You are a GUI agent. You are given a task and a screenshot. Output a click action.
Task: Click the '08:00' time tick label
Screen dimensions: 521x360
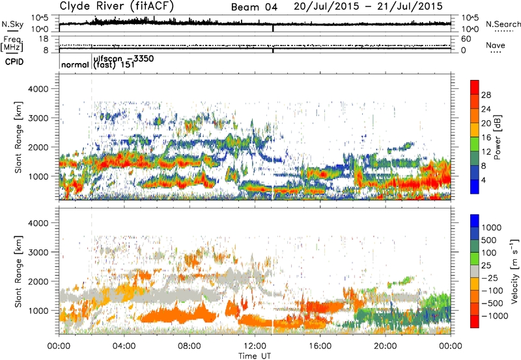pyautogui.click(x=190, y=346)
